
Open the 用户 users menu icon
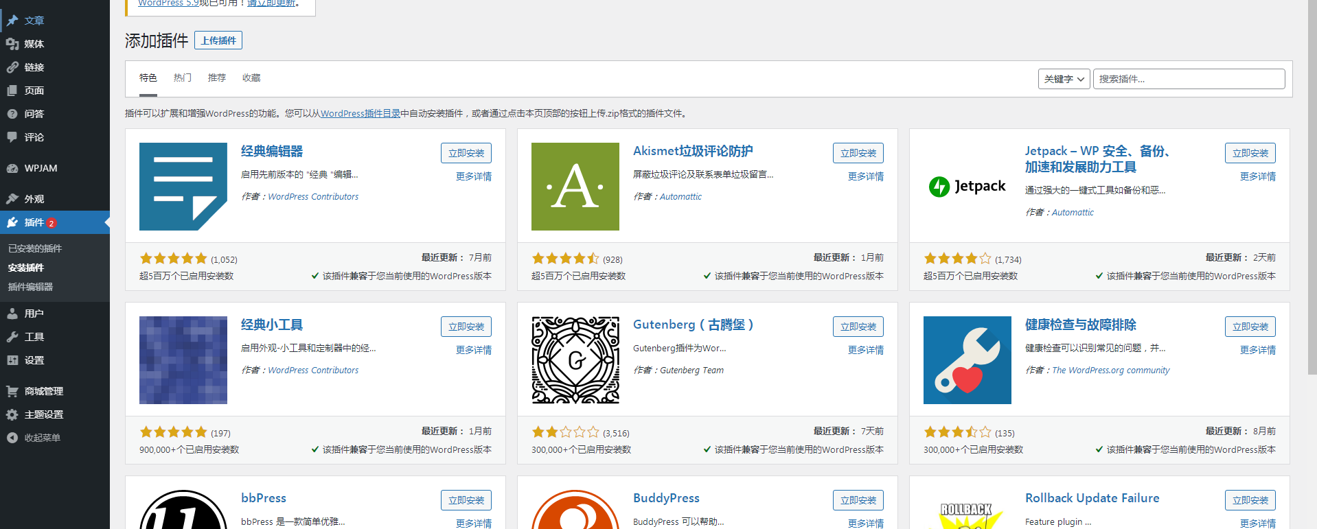pos(12,314)
